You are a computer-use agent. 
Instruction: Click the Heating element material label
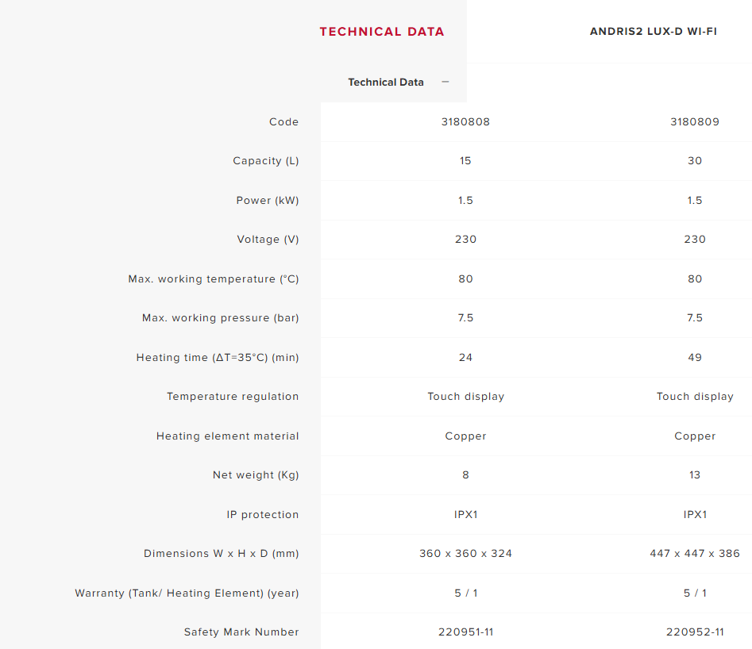(x=228, y=436)
